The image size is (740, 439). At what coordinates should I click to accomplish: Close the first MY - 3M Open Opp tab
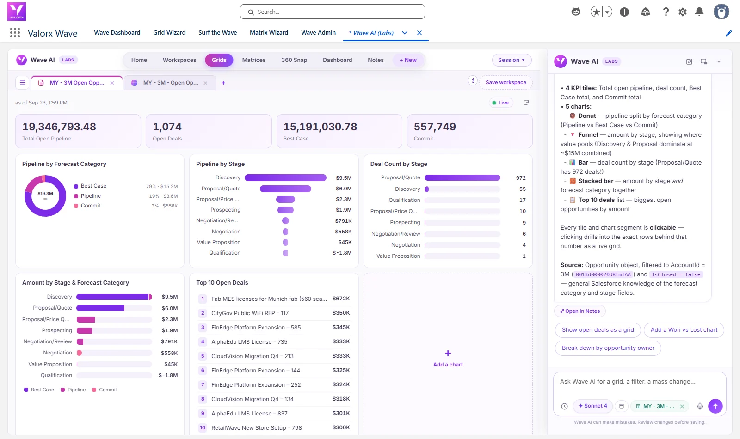(112, 83)
